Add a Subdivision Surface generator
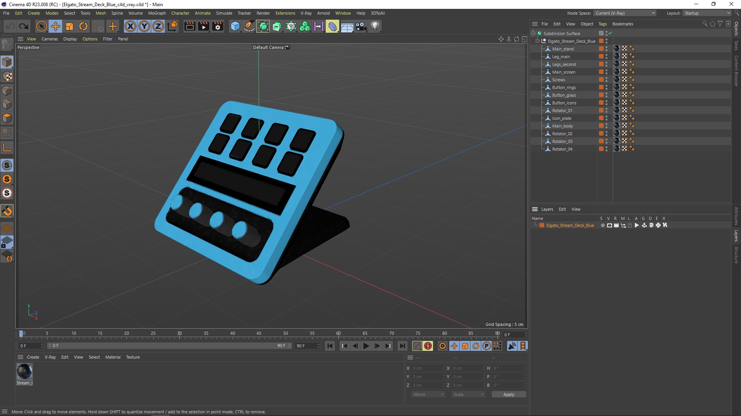Viewport: 741px width, 416px height. (263, 26)
